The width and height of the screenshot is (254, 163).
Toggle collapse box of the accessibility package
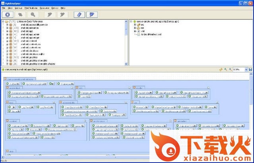[126, 102]
